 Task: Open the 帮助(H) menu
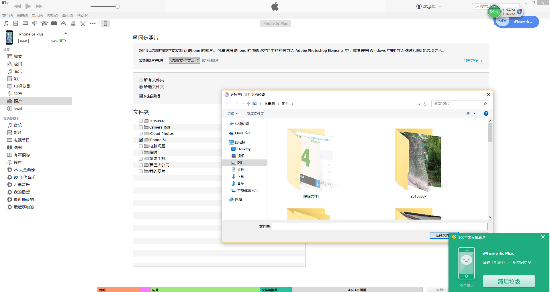(83, 16)
